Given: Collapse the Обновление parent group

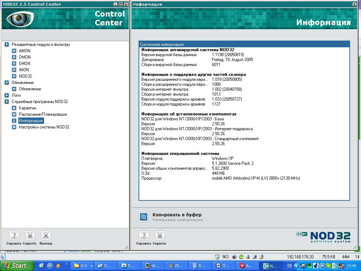Looking at the screenshot, I should [7, 83].
